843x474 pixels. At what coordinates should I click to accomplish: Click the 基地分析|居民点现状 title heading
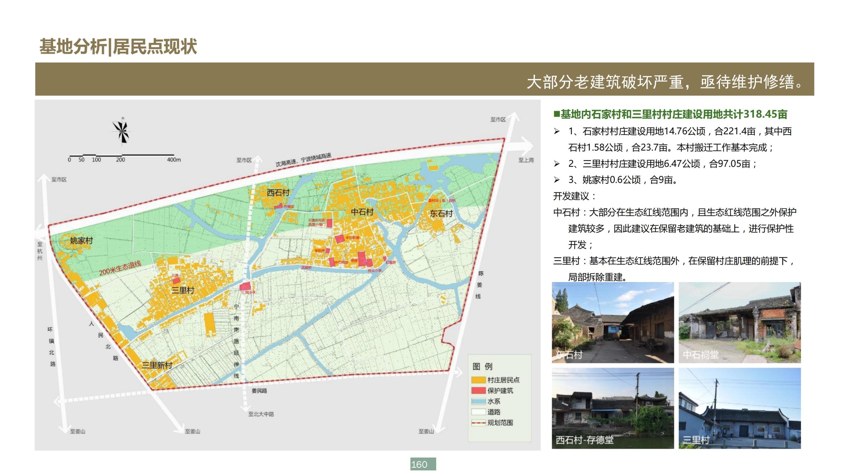click(118, 46)
